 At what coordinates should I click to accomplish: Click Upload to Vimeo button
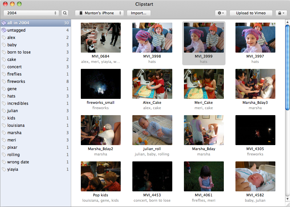tap(251, 13)
